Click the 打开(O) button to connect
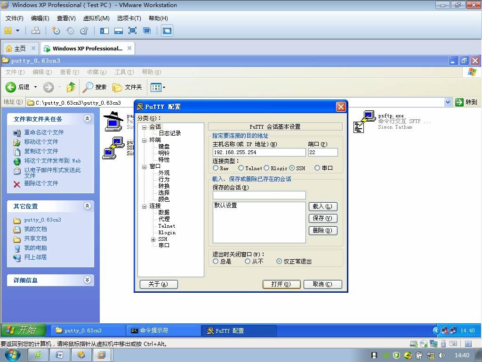The image size is (482, 362). pyautogui.click(x=281, y=284)
